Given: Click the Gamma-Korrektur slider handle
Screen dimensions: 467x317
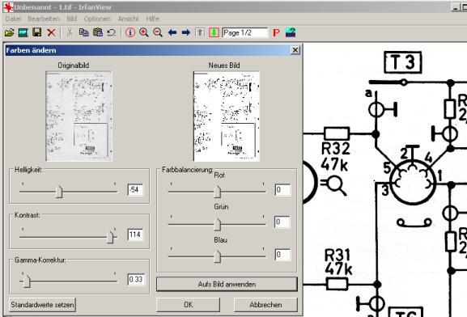Looking at the screenshot, I should point(27,281).
